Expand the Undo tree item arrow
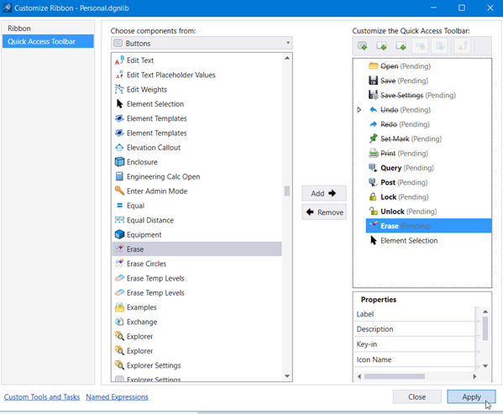 point(359,110)
